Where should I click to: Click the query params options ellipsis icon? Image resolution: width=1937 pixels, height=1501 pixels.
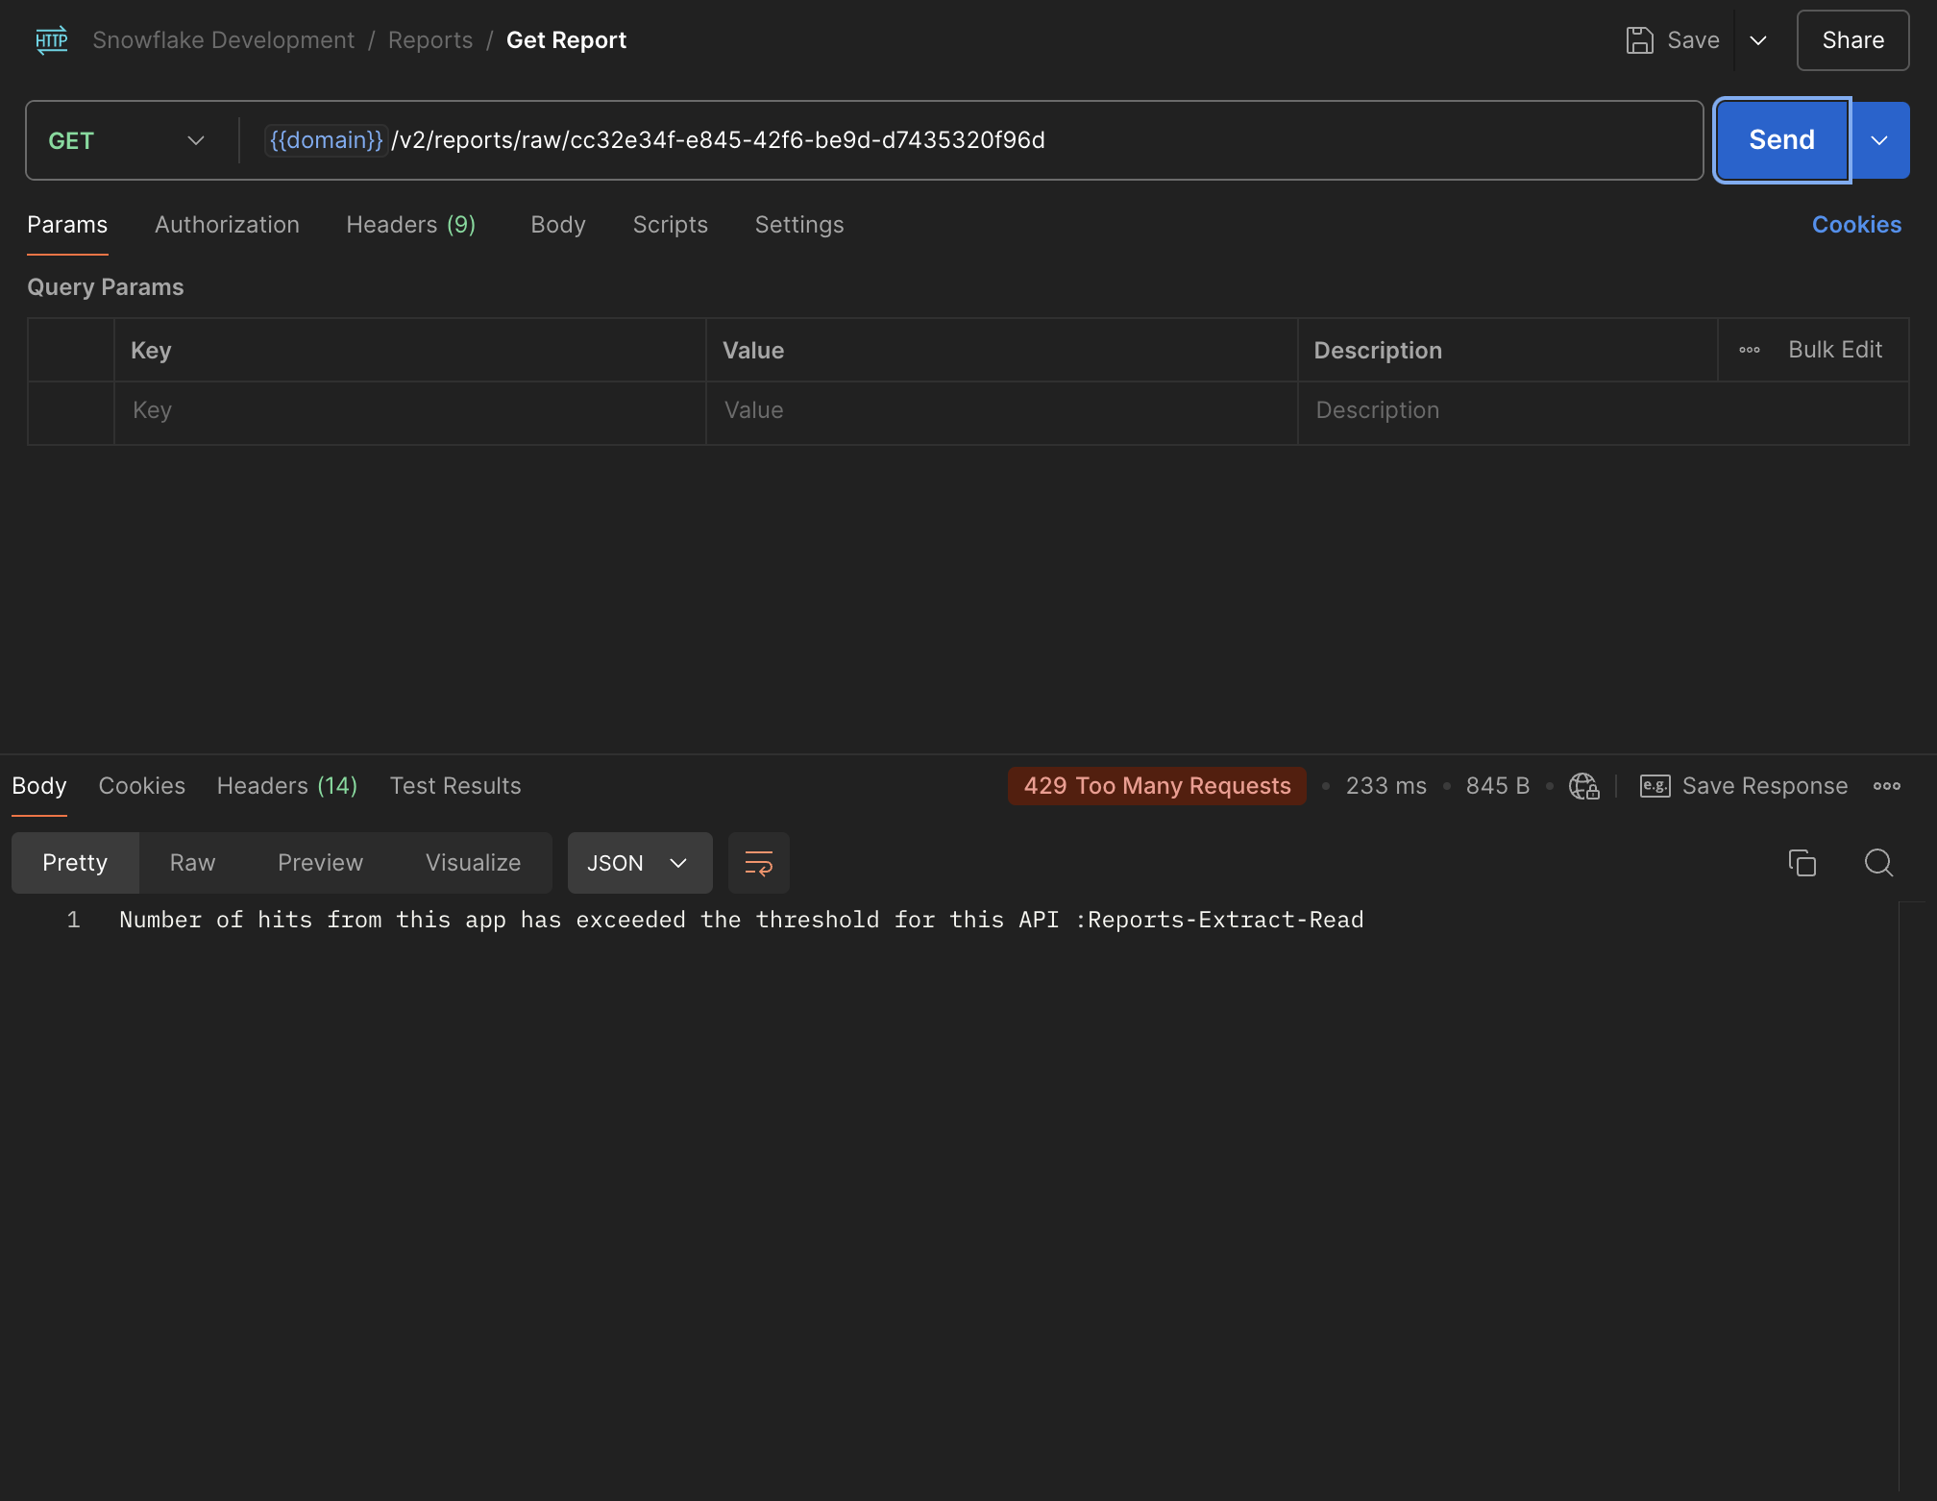1750,350
